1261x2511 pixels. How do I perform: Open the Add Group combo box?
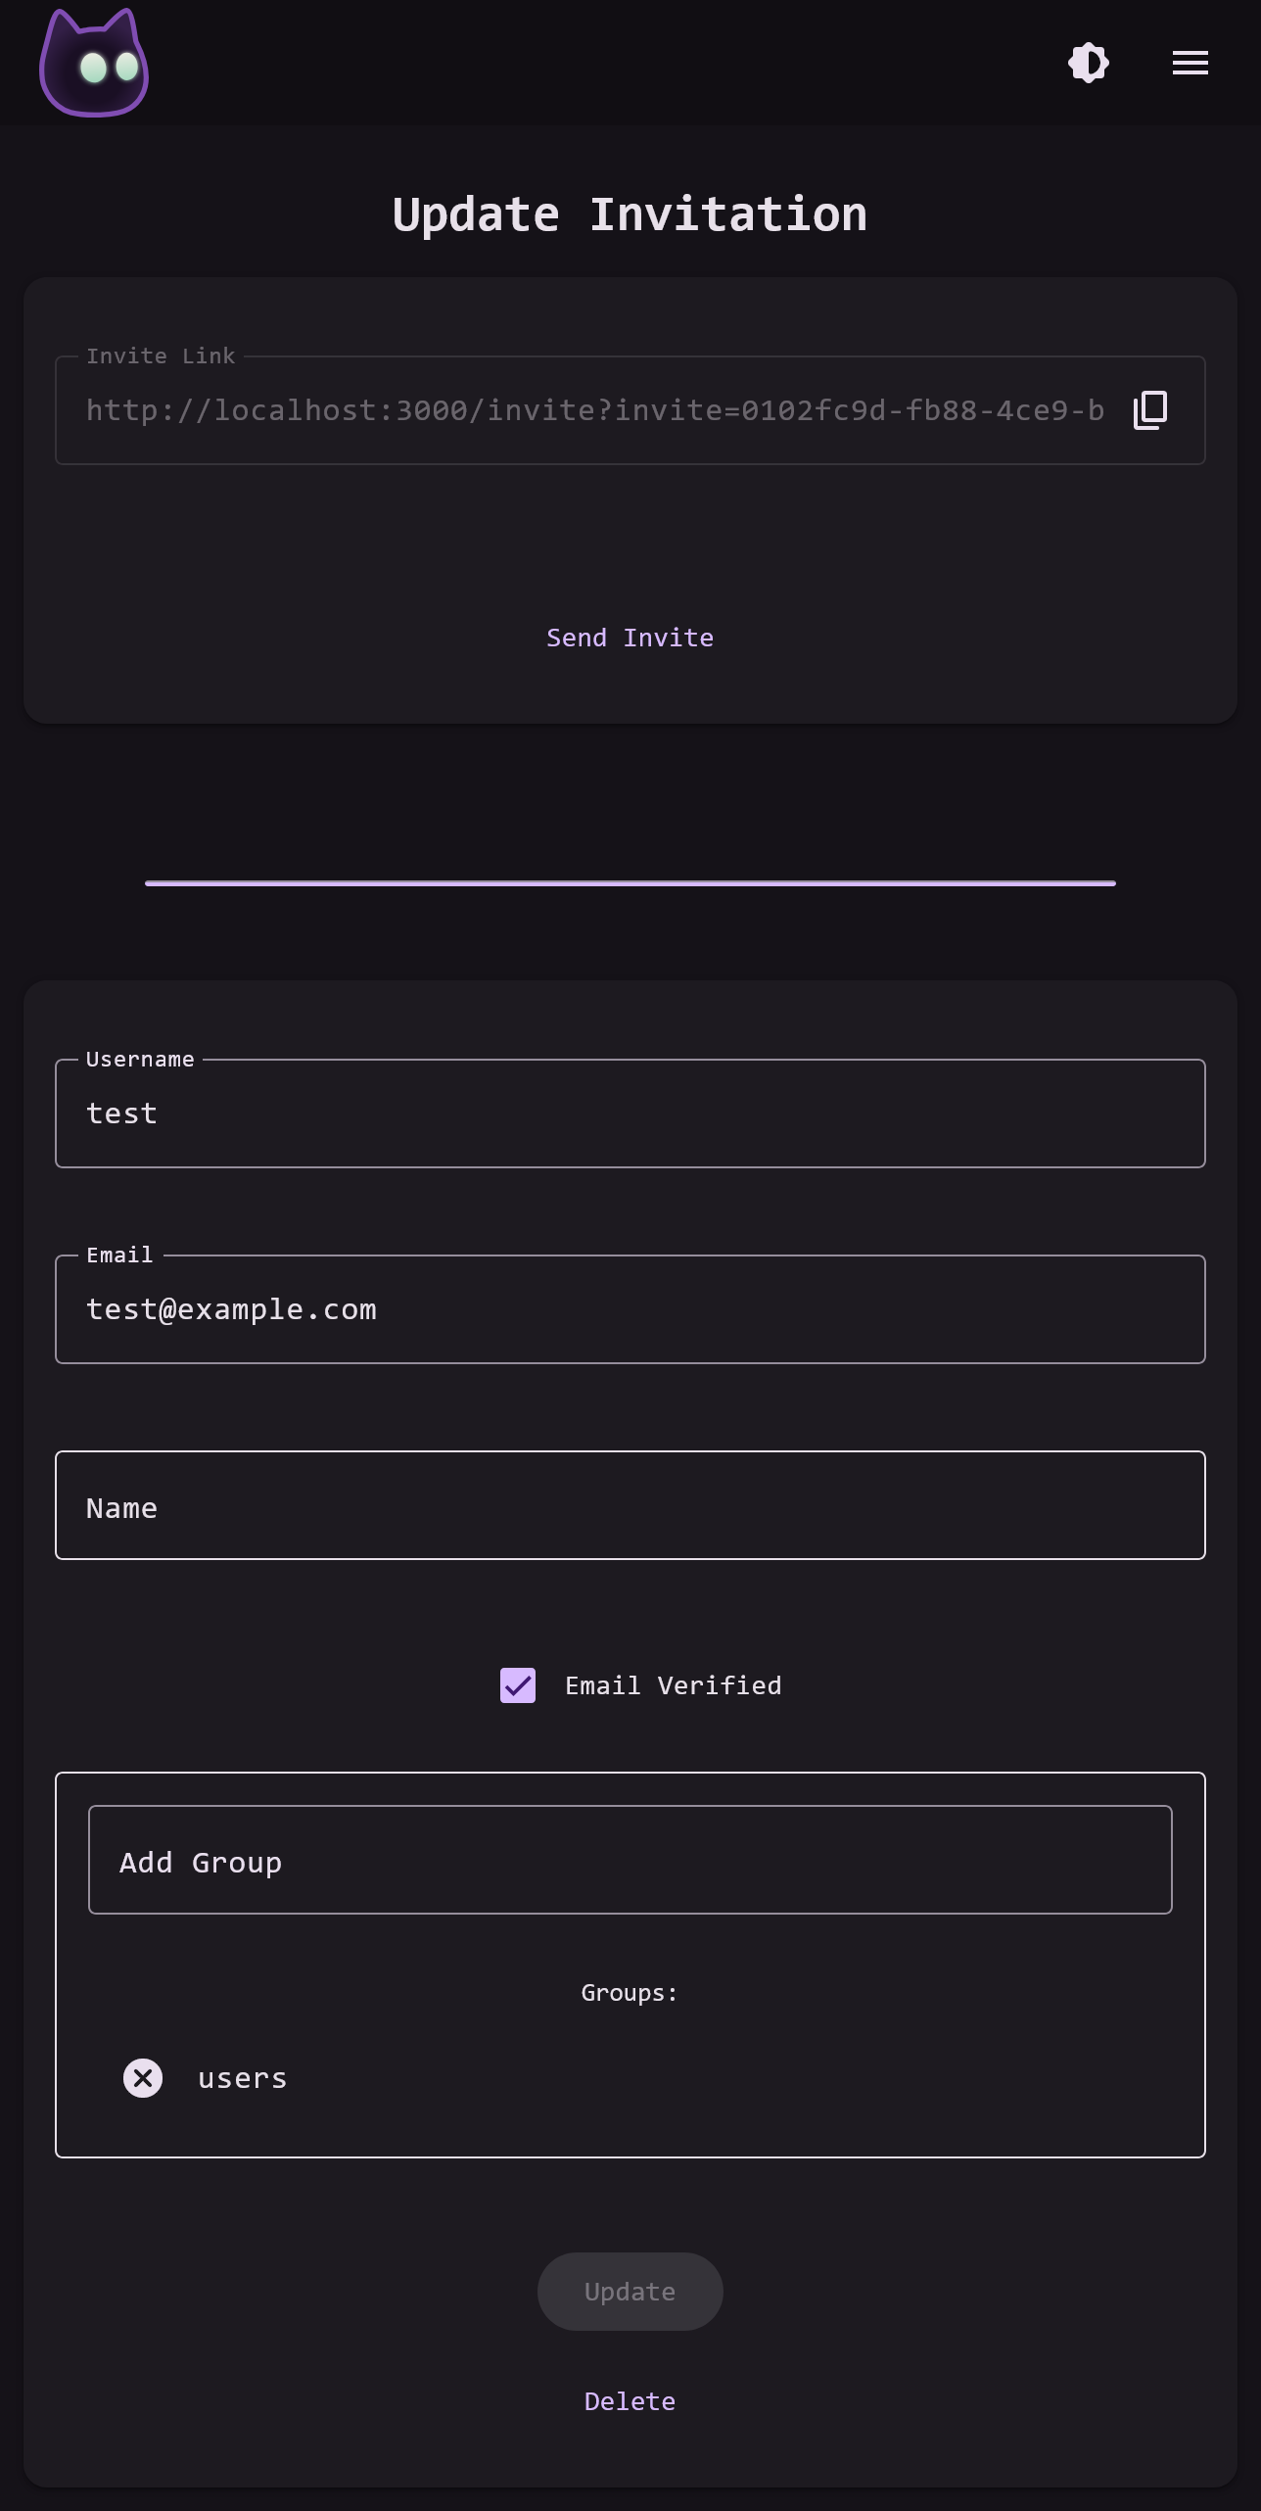(630, 1860)
